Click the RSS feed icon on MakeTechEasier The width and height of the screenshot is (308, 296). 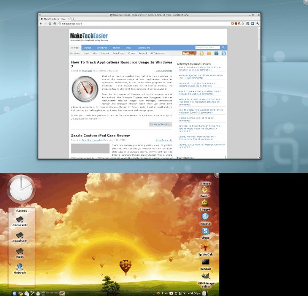tap(202, 53)
